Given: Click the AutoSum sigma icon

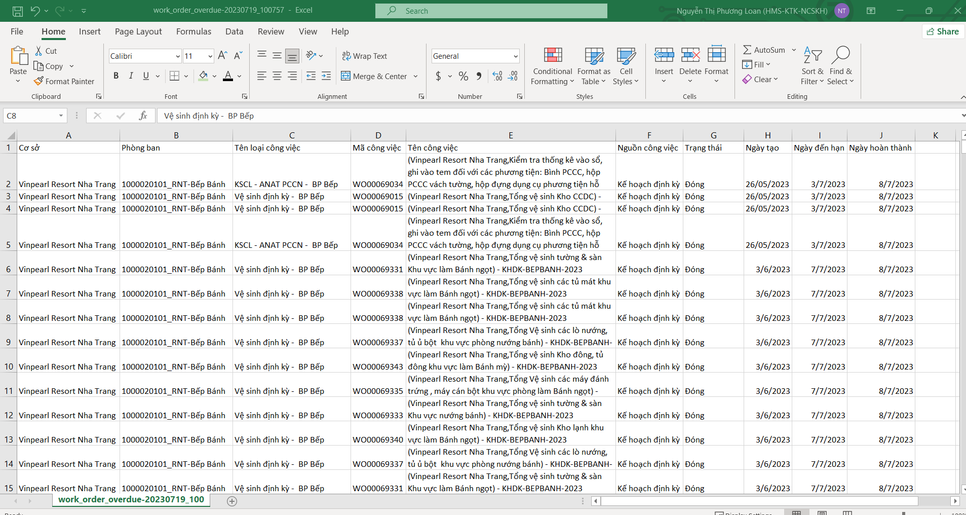Looking at the screenshot, I should 747,50.
